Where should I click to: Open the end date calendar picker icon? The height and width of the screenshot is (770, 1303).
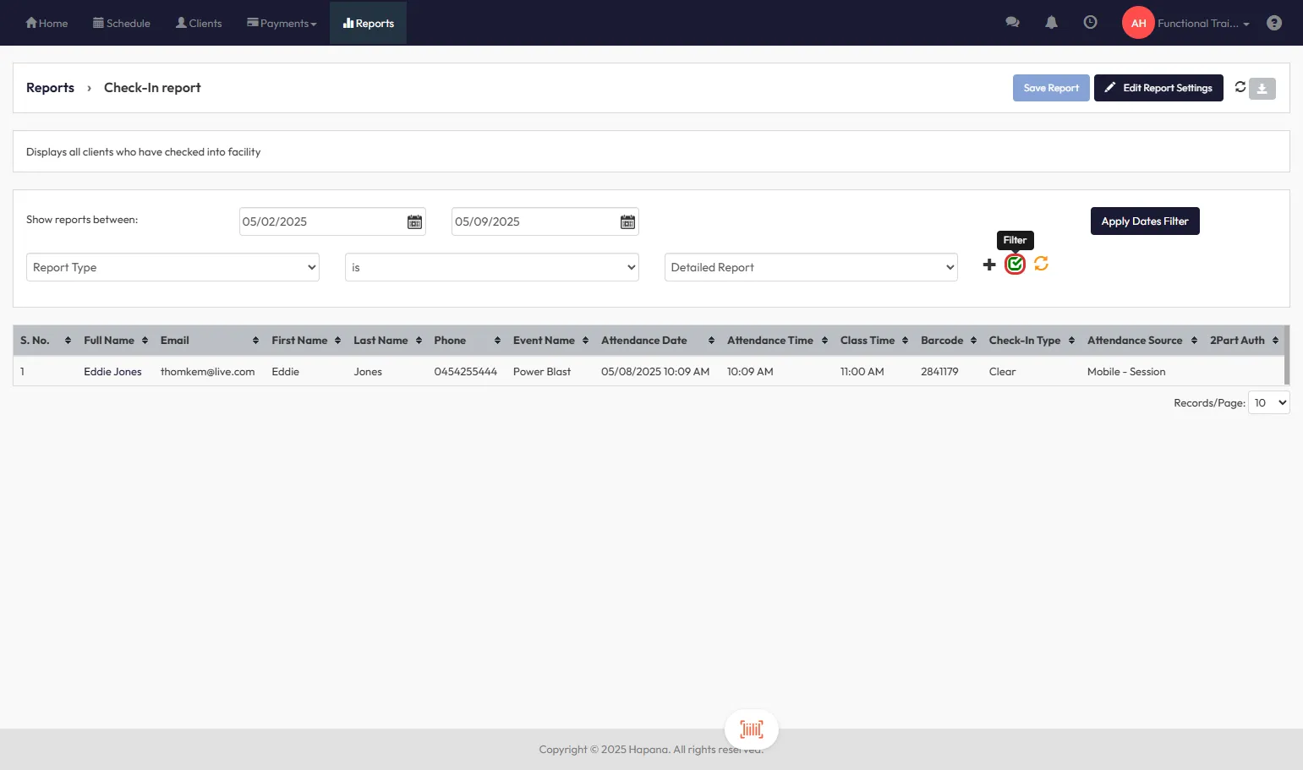(627, 221)
